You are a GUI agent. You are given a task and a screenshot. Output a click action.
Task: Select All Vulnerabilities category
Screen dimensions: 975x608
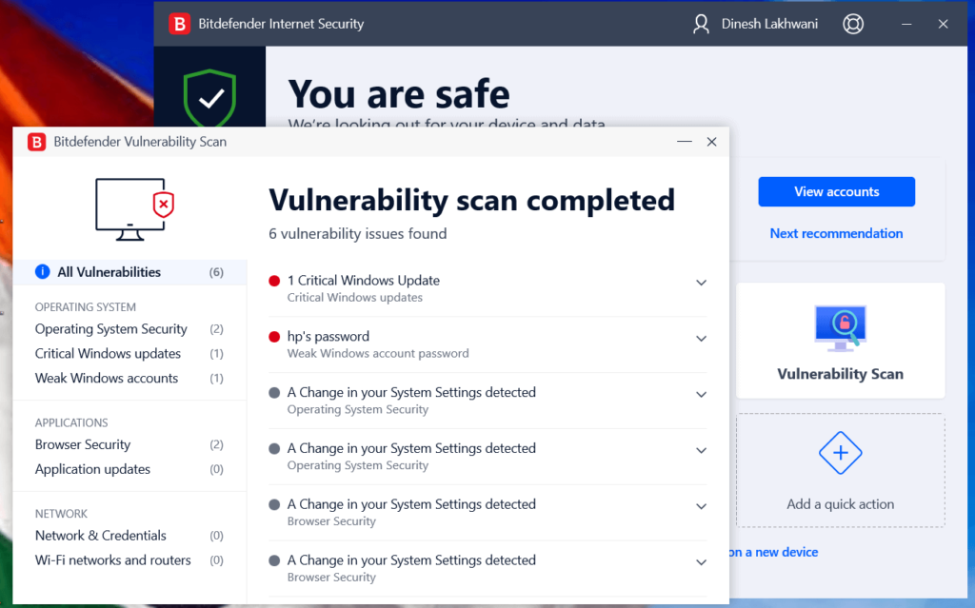click(129, 272)
